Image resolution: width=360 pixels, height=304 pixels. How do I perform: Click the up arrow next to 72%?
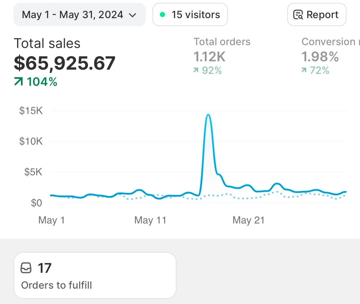(x=304, y=70)
